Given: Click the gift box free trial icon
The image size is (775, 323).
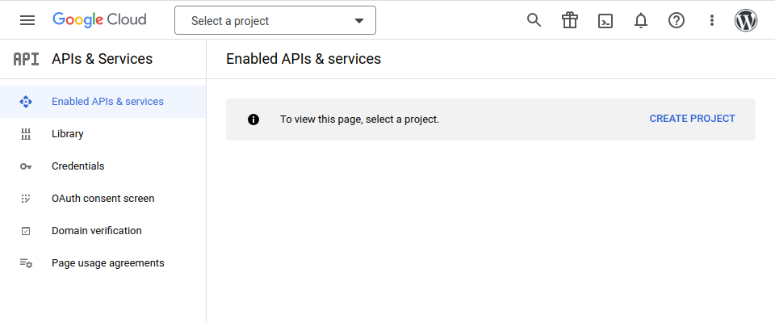Looking at the screenshot, I should click(x=570, y=20).
